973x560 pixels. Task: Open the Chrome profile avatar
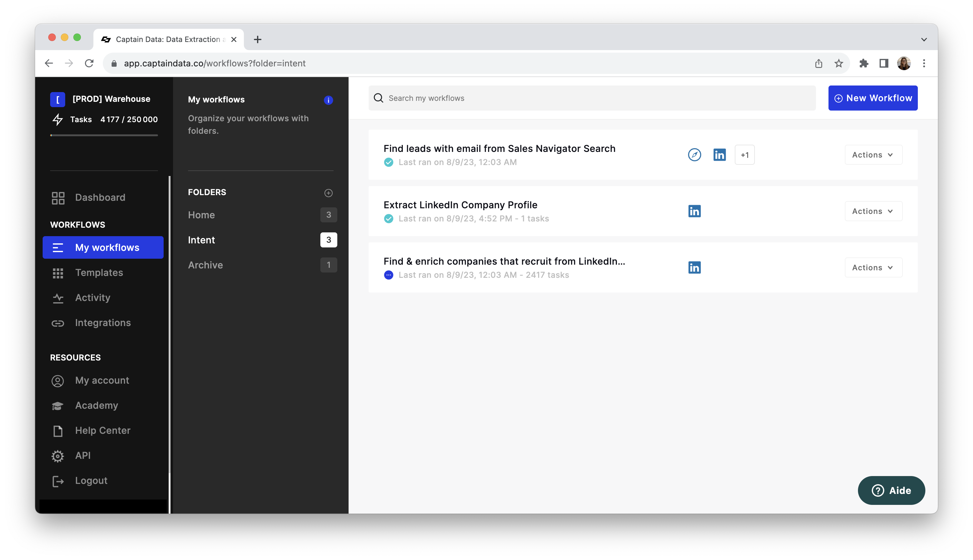click(x=904, y=63)
